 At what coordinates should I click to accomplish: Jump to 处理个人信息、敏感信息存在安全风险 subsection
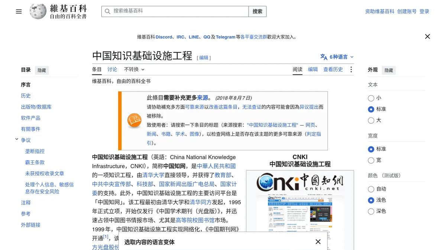49,188
